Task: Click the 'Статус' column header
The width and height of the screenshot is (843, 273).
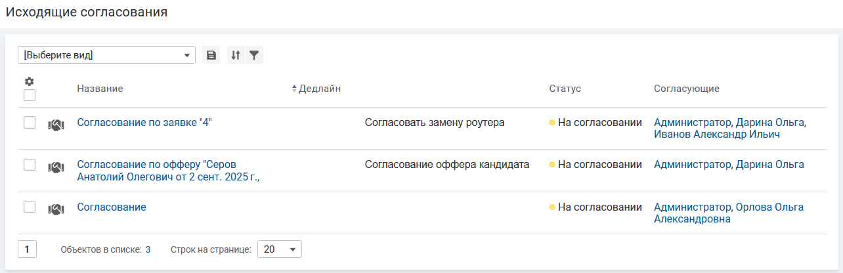Action: point(565,89)
